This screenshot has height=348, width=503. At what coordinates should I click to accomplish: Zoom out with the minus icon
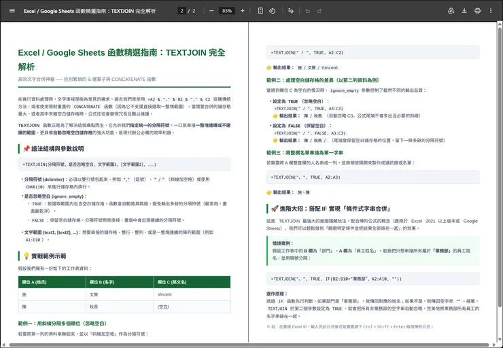(x=211, y=11)
